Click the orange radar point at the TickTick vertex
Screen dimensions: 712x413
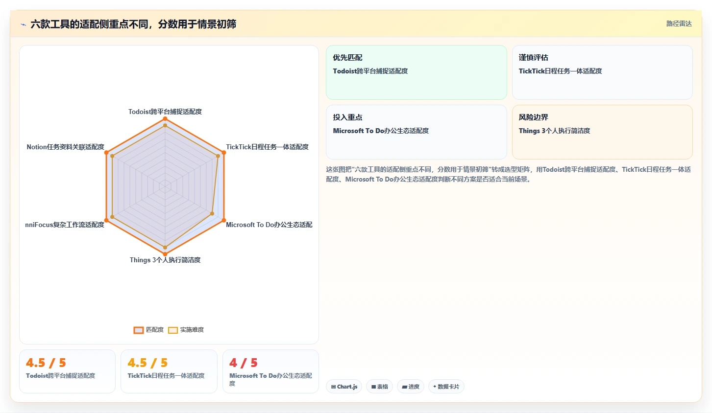pyautogui.click(x=224, y=153)
